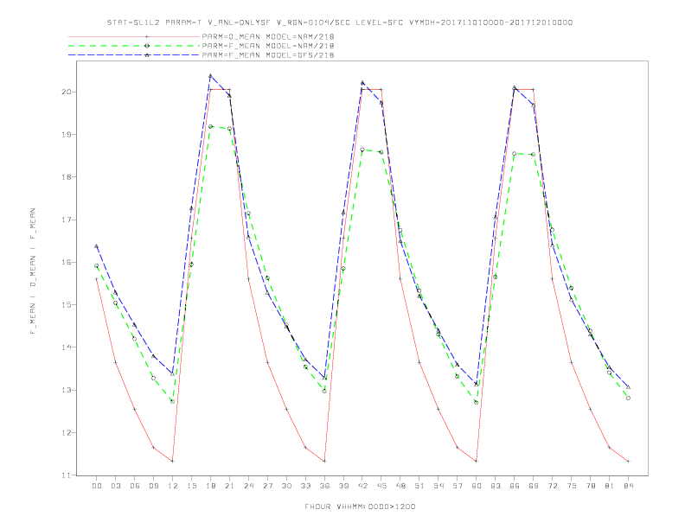This screenshot has height=529, width=685.
Task: Click y-axis tick label 12
Action: [x=67, y=432]
